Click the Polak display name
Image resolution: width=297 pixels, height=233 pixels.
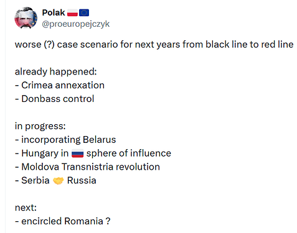coord(54,13)
